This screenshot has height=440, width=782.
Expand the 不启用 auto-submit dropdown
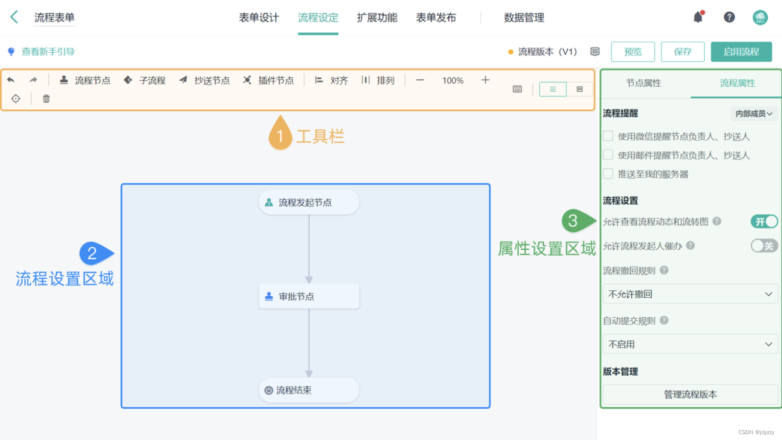(x=690, y=344)
